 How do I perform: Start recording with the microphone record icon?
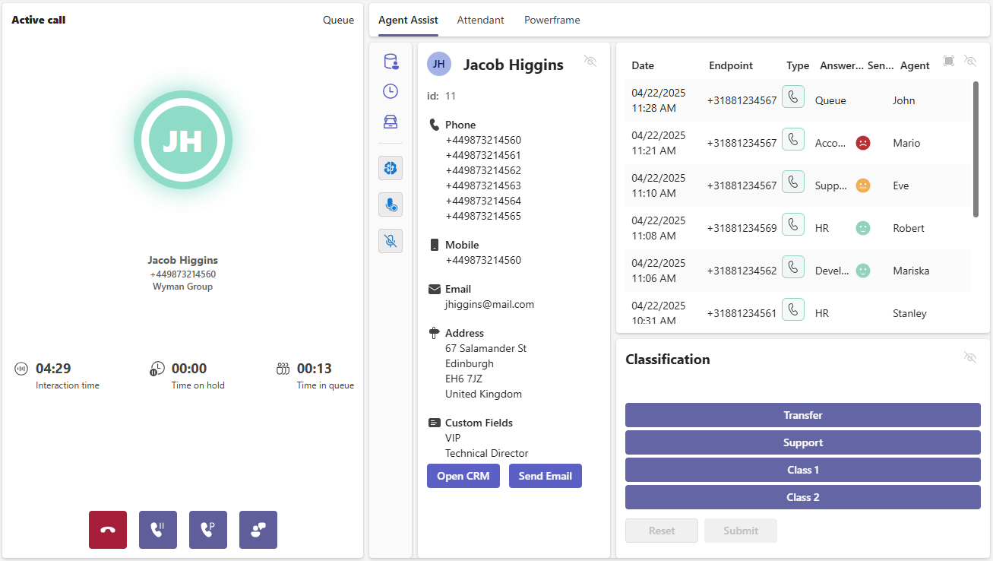[x=391, y=204]
